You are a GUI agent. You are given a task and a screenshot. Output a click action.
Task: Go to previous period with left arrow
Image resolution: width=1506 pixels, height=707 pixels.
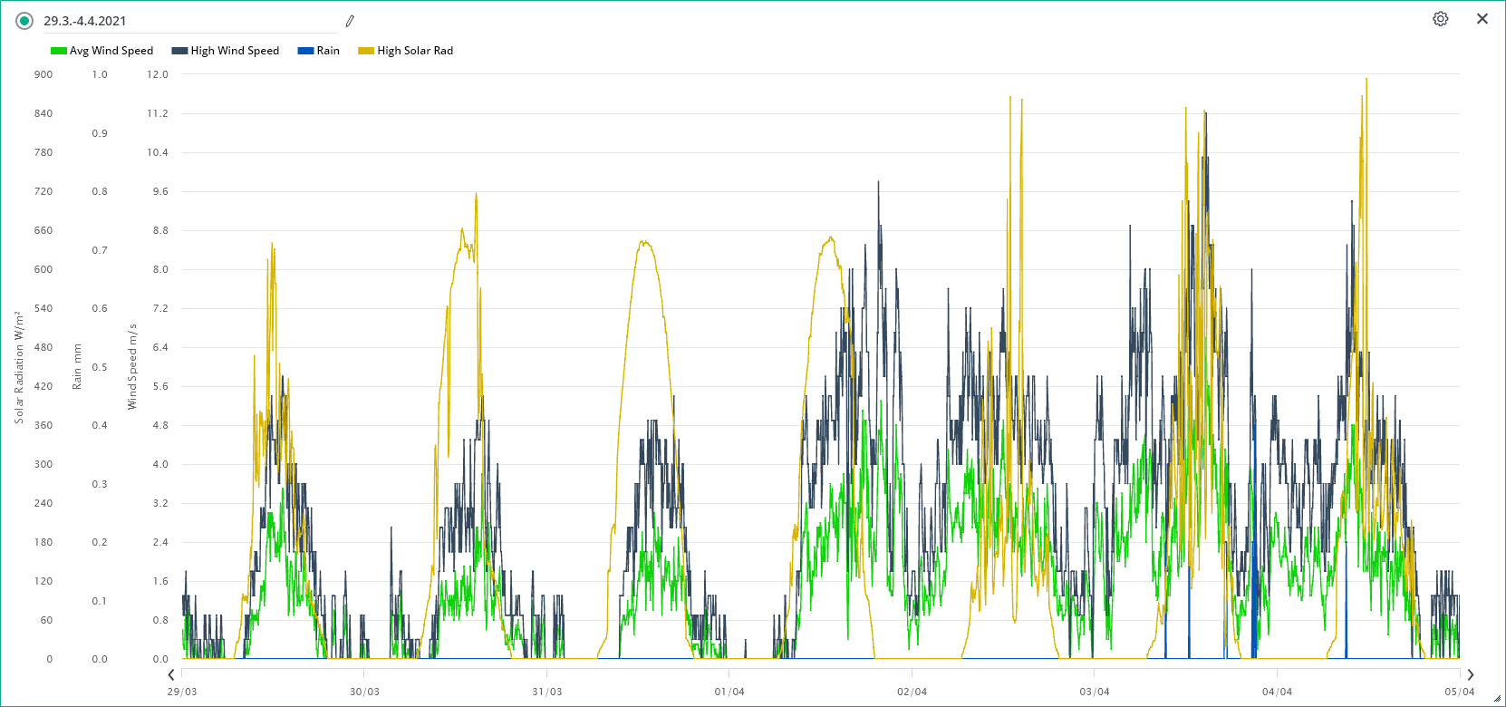[x=171, y=674]
